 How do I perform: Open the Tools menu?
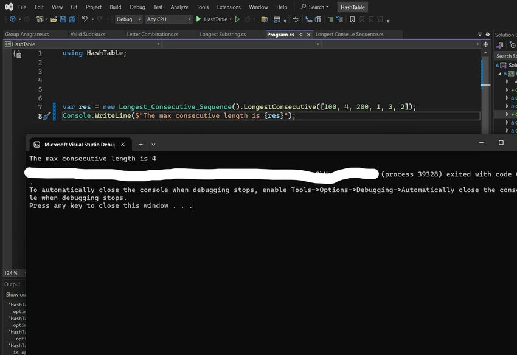coord(203,7)
